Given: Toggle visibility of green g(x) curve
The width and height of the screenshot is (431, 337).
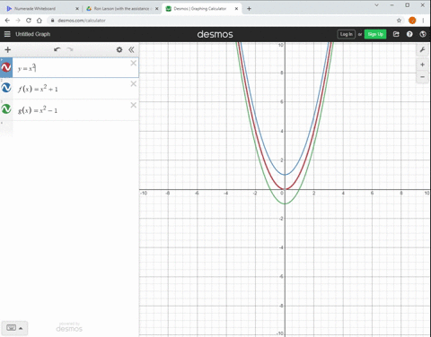Looking at the screenshot, I should 6,109.
